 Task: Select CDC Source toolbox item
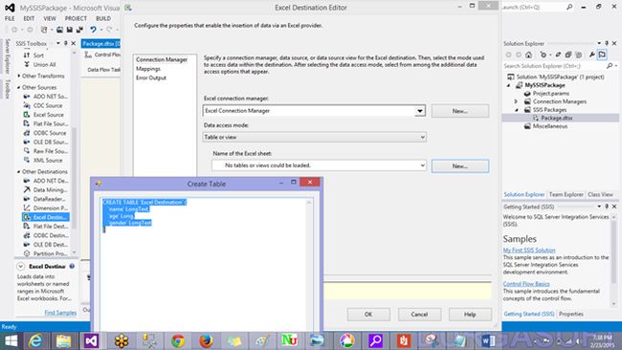click(43, 105)
